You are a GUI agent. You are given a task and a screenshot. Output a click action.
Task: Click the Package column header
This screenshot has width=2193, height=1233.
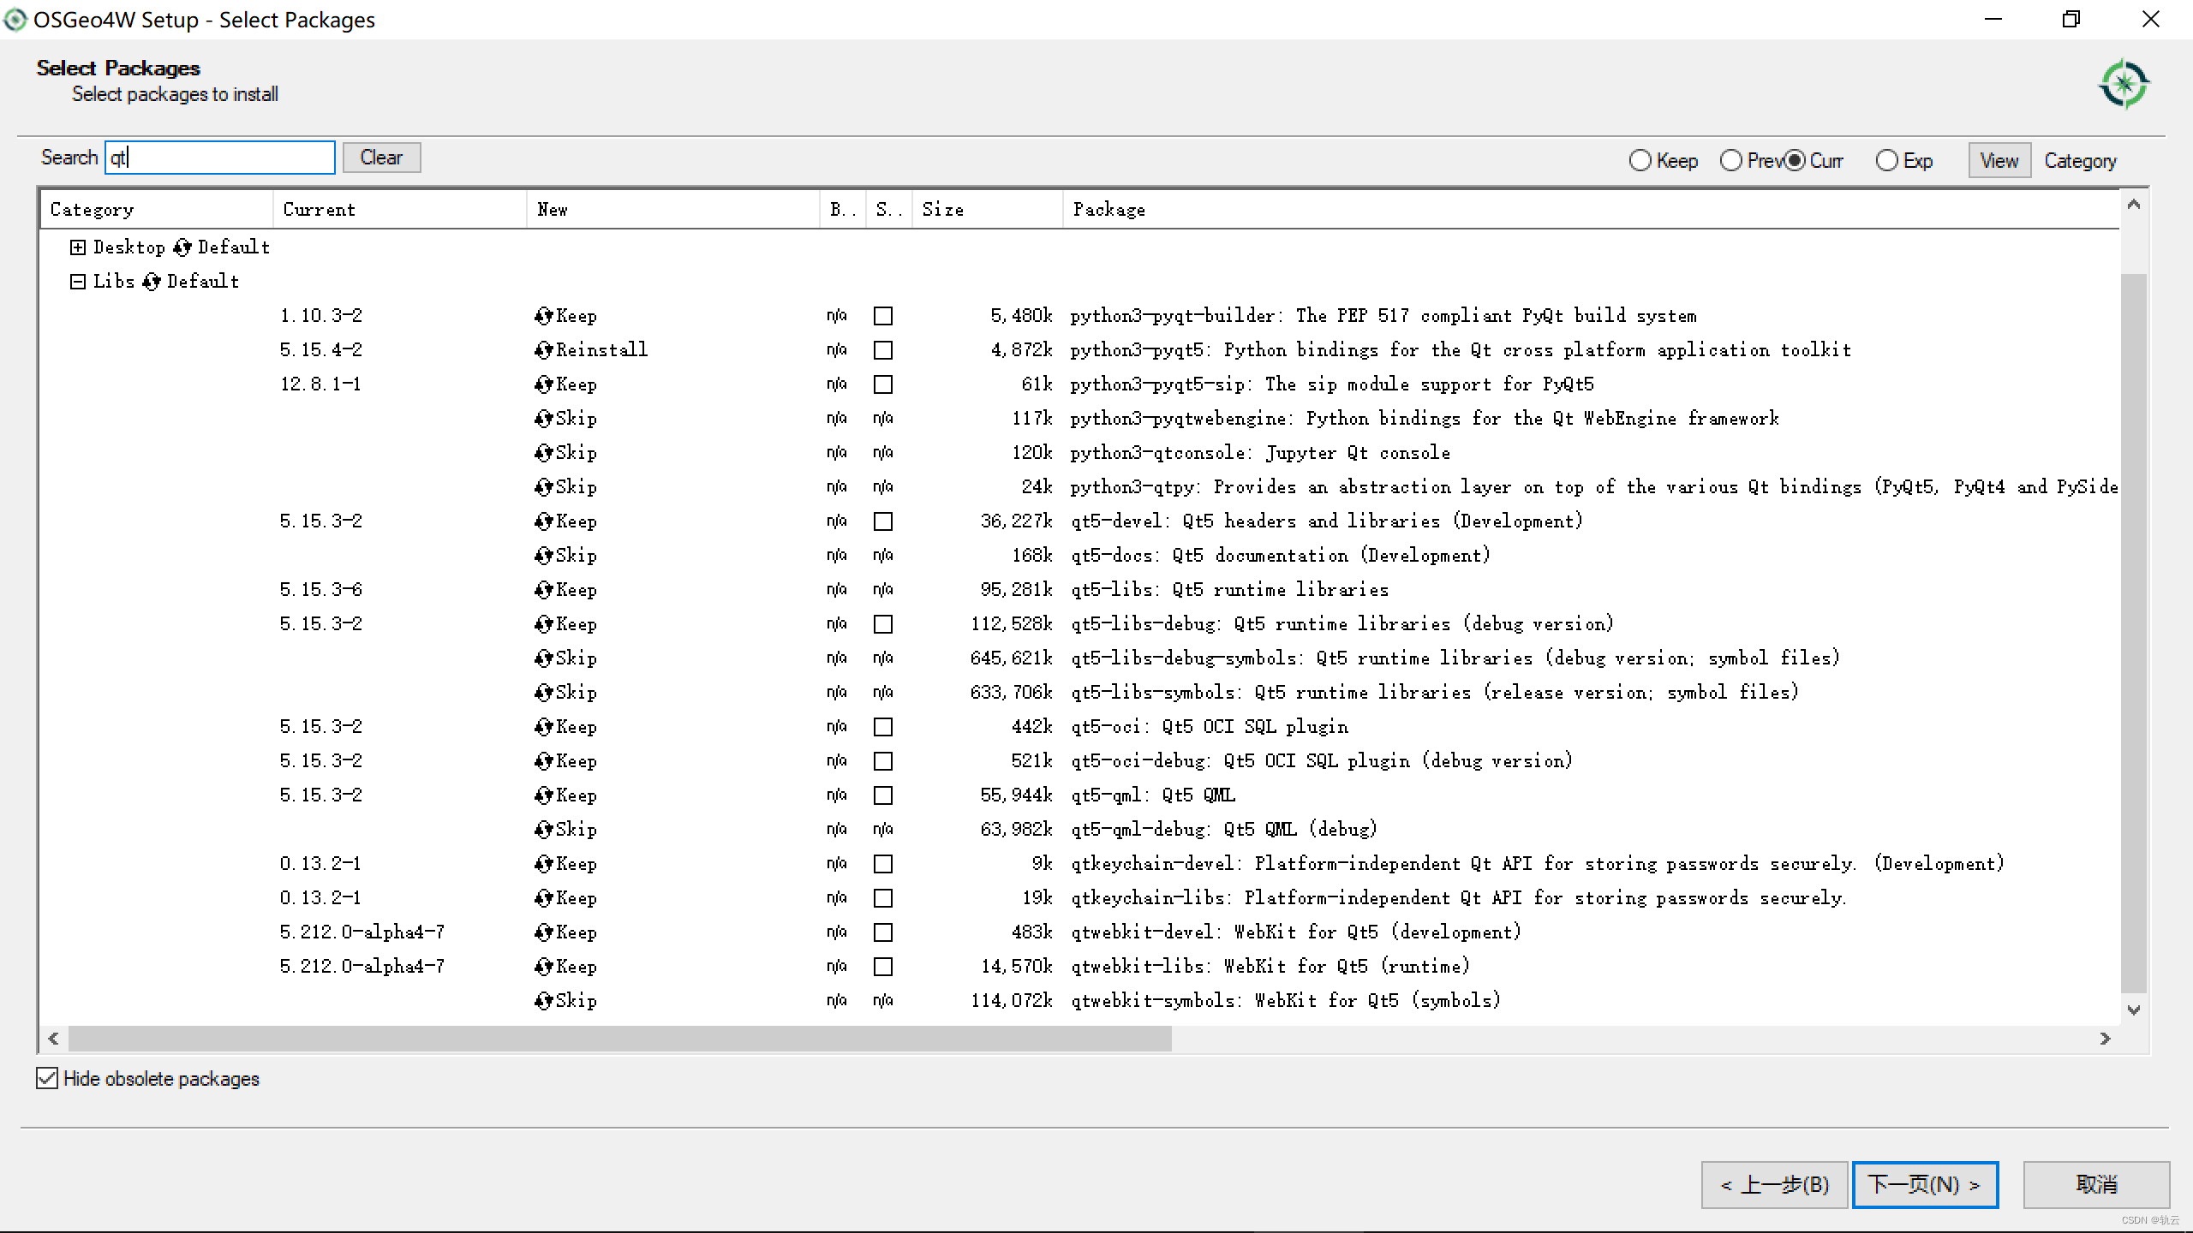[x=1592, y=210]
